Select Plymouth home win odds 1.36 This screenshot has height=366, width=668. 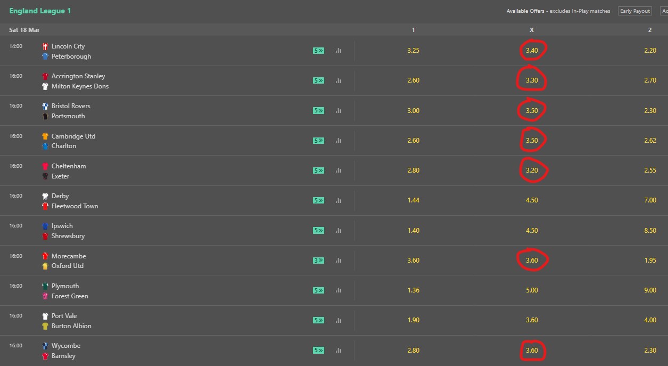point(413,290)
